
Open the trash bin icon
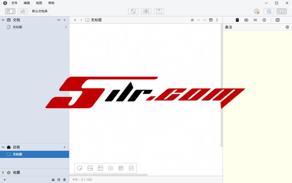pos(65,180)
